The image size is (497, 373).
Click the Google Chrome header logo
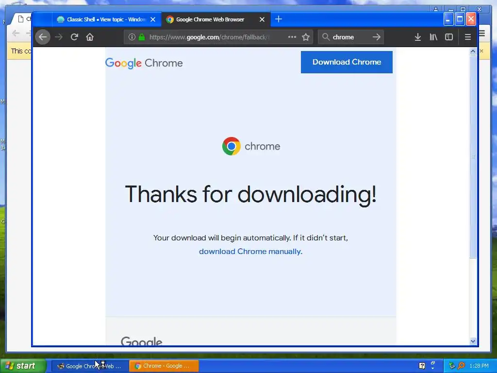coord(144,63)
